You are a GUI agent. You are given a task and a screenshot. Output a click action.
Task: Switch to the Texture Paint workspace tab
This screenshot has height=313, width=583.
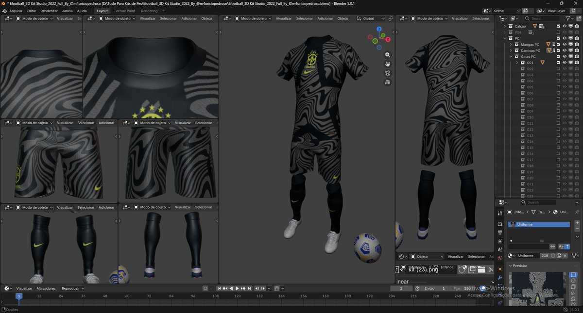click(x=124, y=11)
